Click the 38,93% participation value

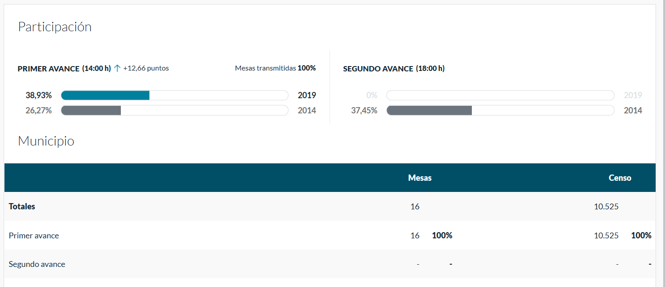pos(39,96)
